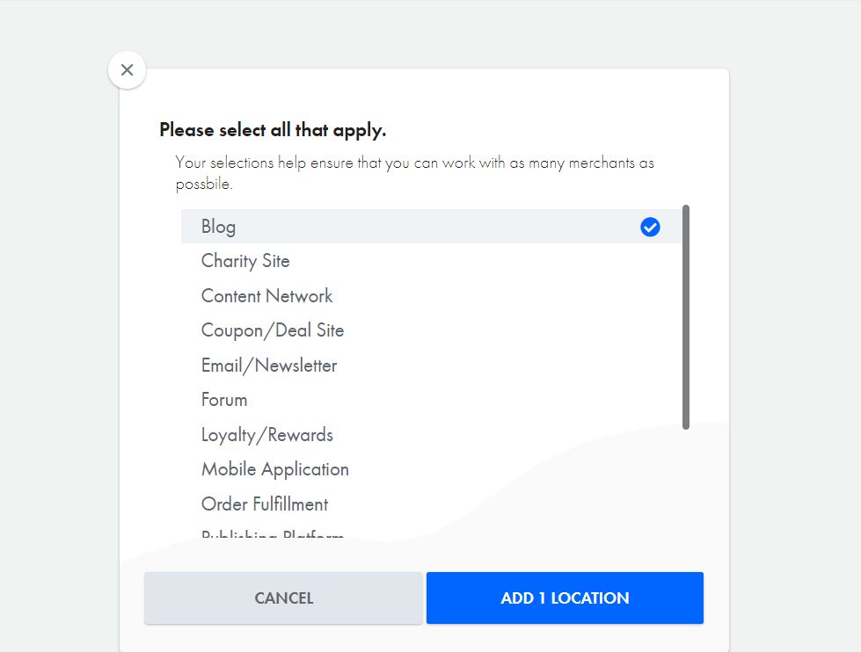Select Forum in the list
The width and height of the screenshot is (861, 652).
point(224,400)
